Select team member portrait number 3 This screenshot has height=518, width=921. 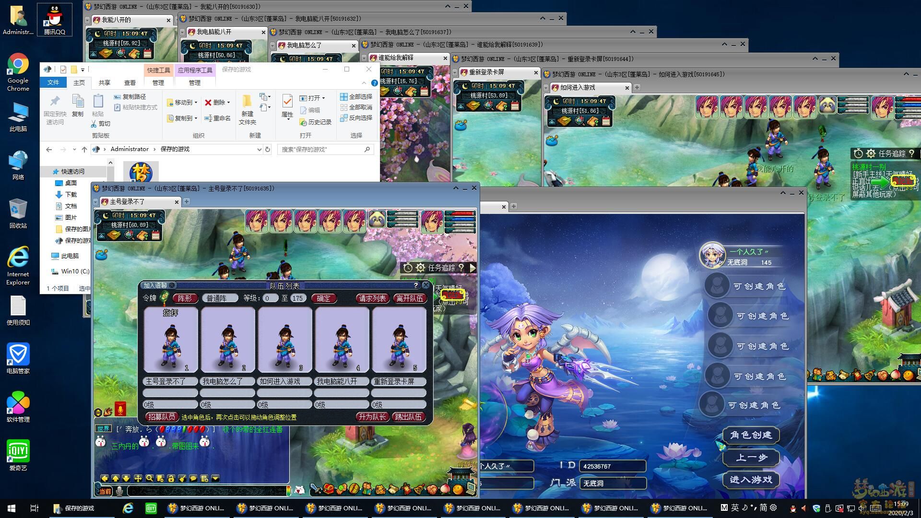click(285, 340)
